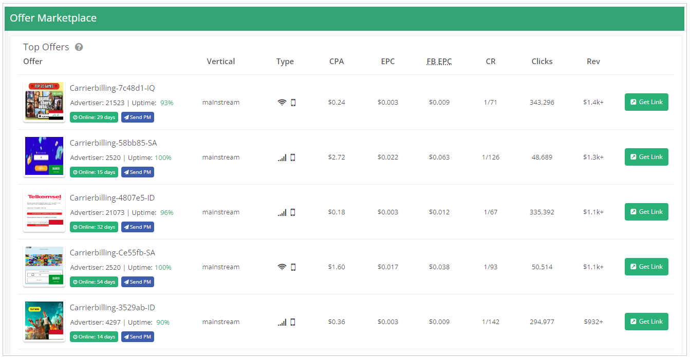Click the Telkomsel offer thumbnail
690x359 pixels.
(44, 212)
